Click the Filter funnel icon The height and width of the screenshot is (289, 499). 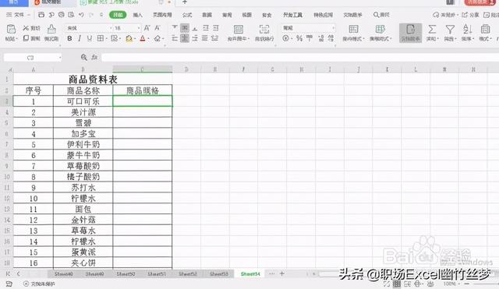coord(450,30)
